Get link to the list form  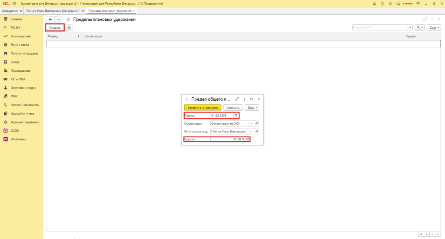coord(425,19)
